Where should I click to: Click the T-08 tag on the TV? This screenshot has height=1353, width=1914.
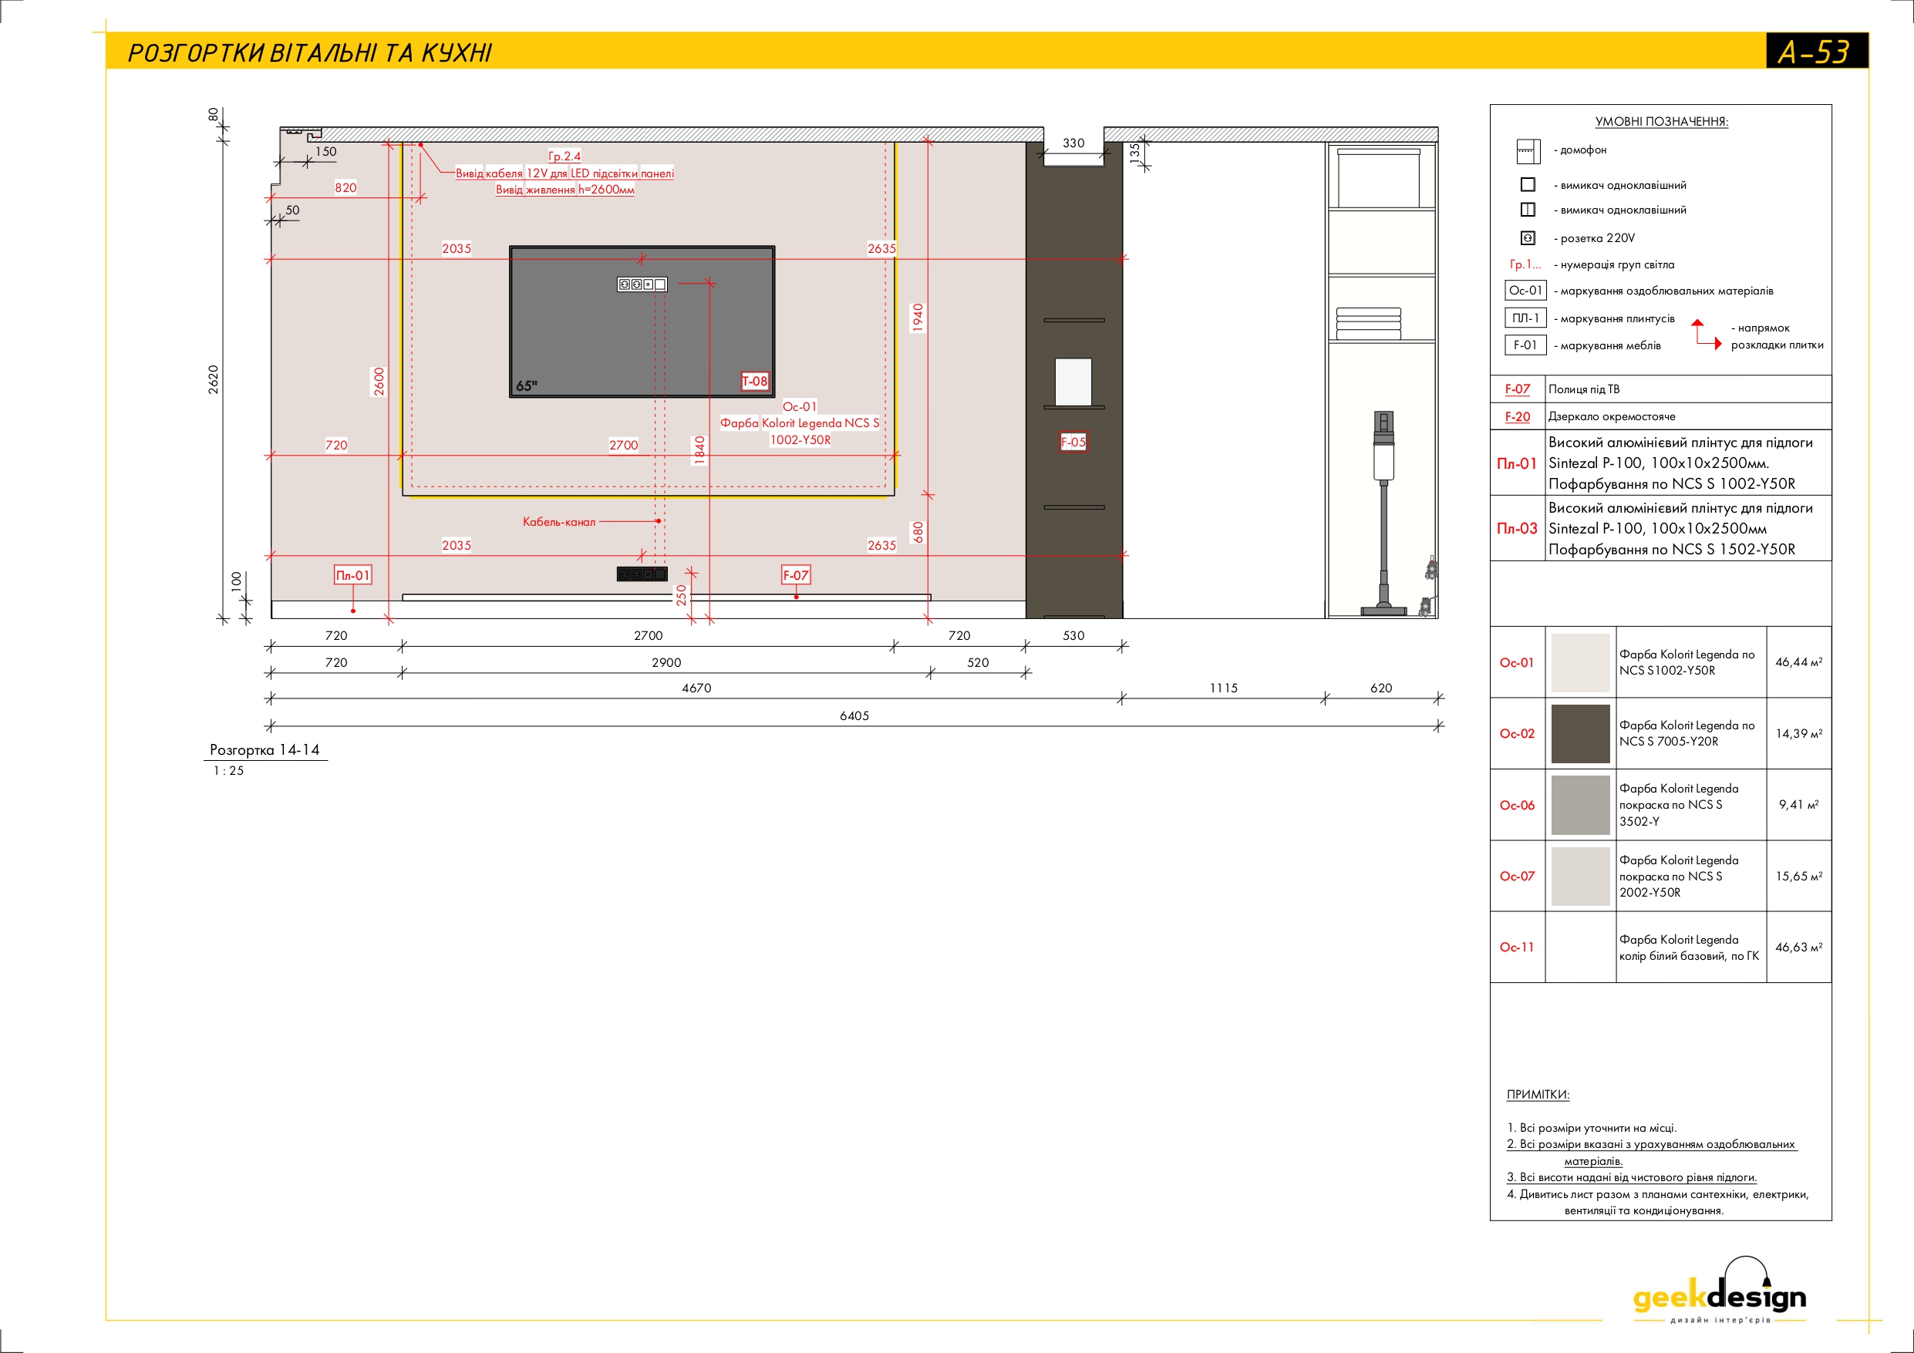click(755, 381)
